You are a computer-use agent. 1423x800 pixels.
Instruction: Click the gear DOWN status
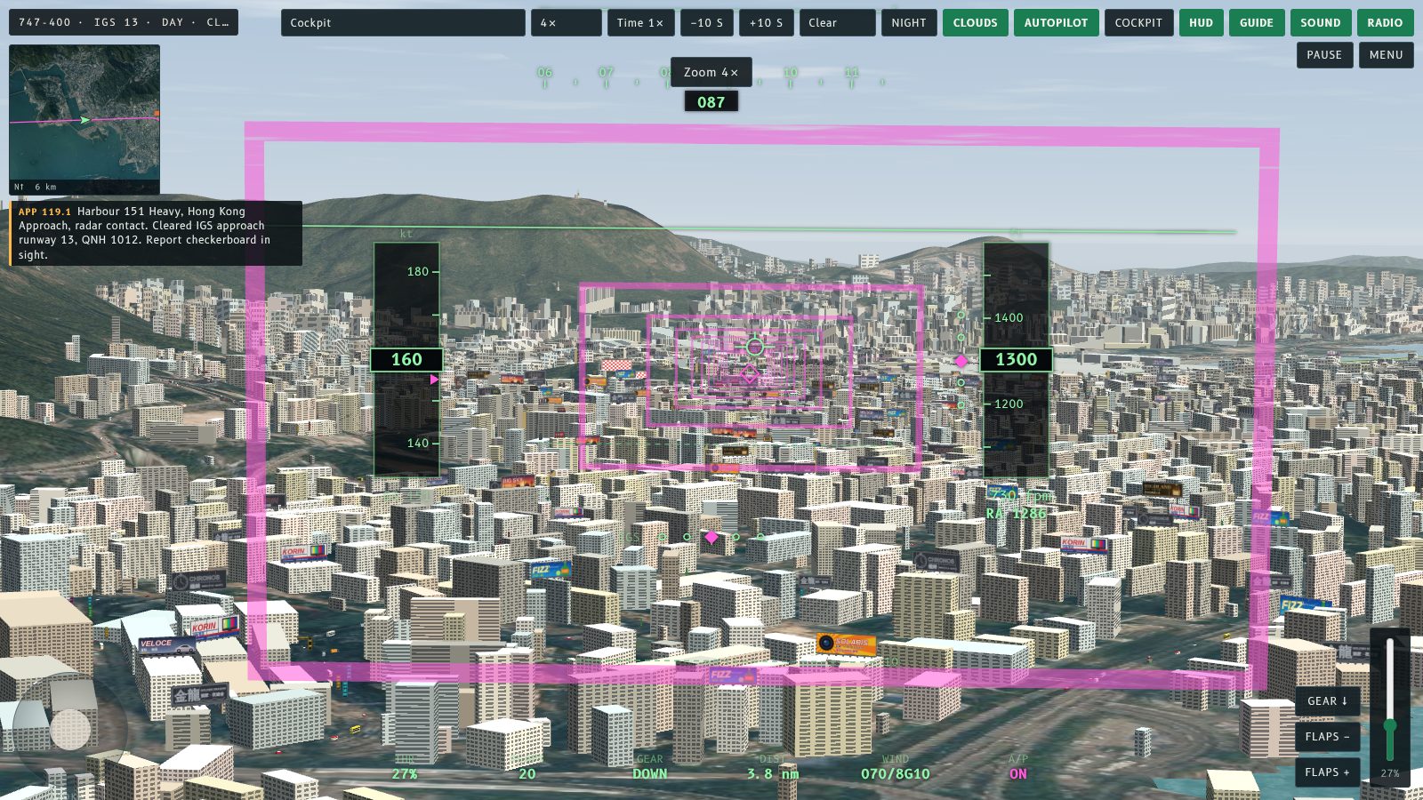(x=650, y=773)
